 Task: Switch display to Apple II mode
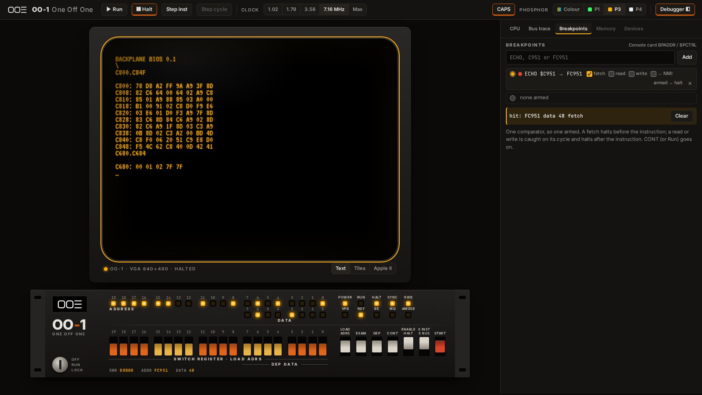383,269
